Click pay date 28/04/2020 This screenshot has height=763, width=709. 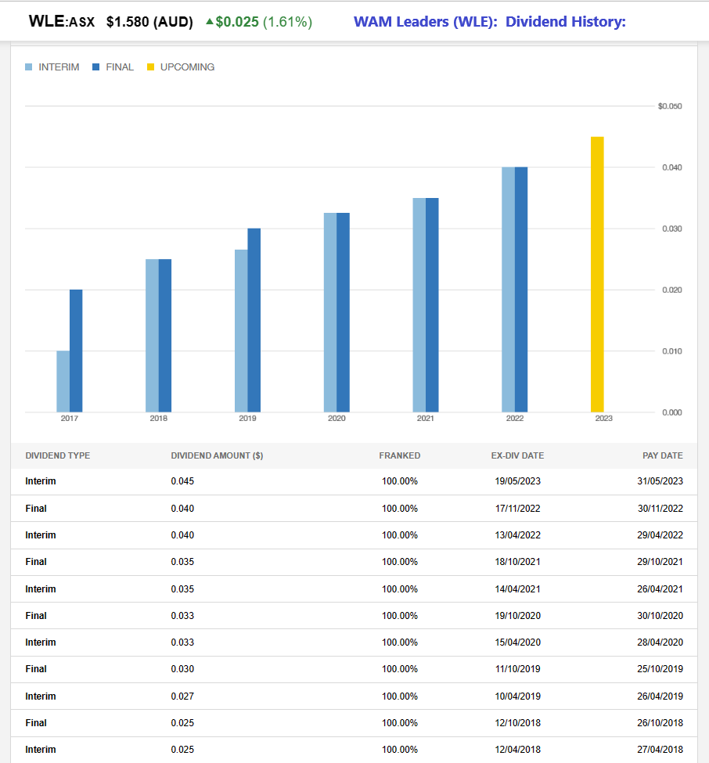click(x=660, y=642)
